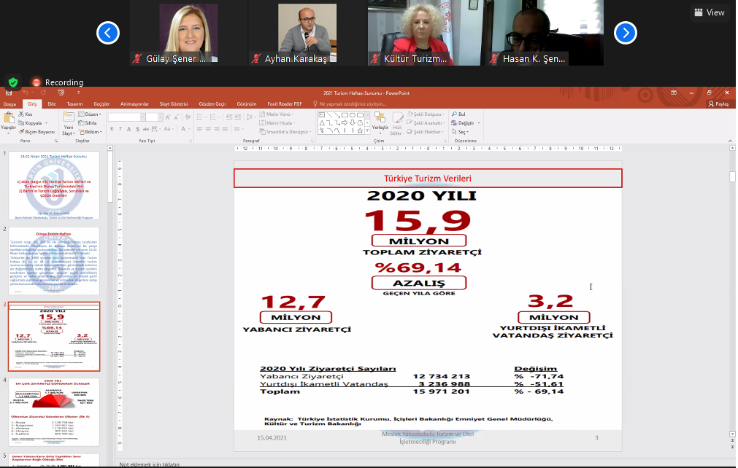Screen dimensions: 738x468
Task: Click the Save icon in quick access toolbar
Action: click(x=9, y=93)
